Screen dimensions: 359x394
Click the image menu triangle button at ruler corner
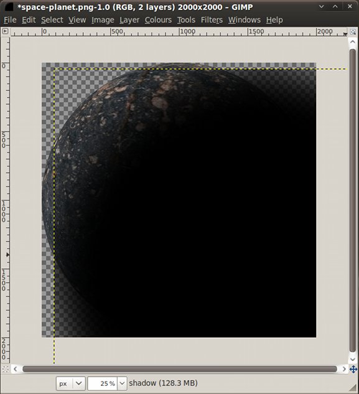5,31
